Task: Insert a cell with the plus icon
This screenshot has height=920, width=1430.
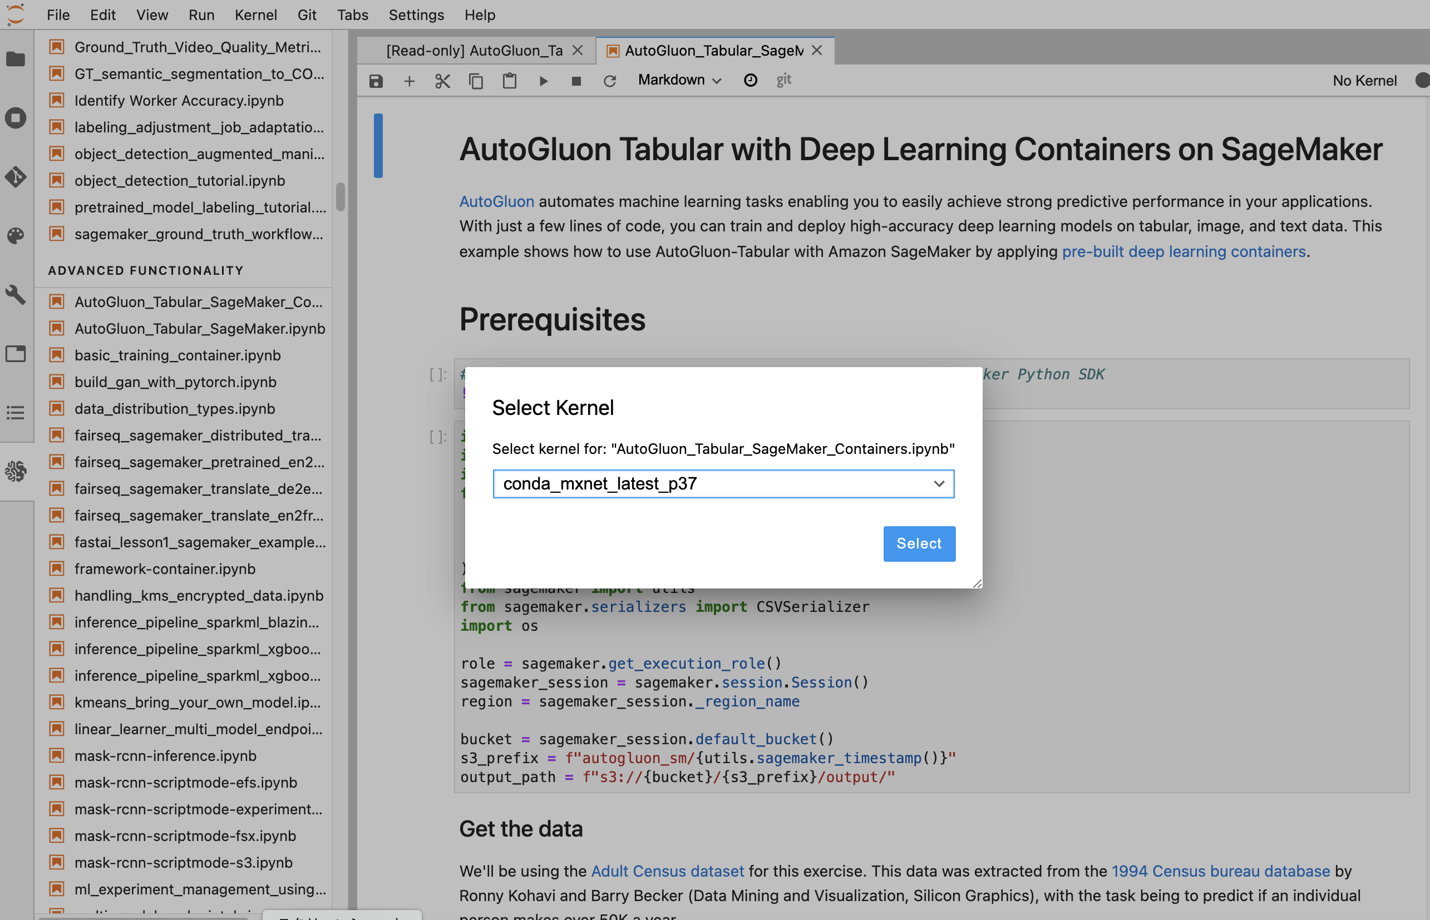Action: pyautogui.click(x=410, y=81)
